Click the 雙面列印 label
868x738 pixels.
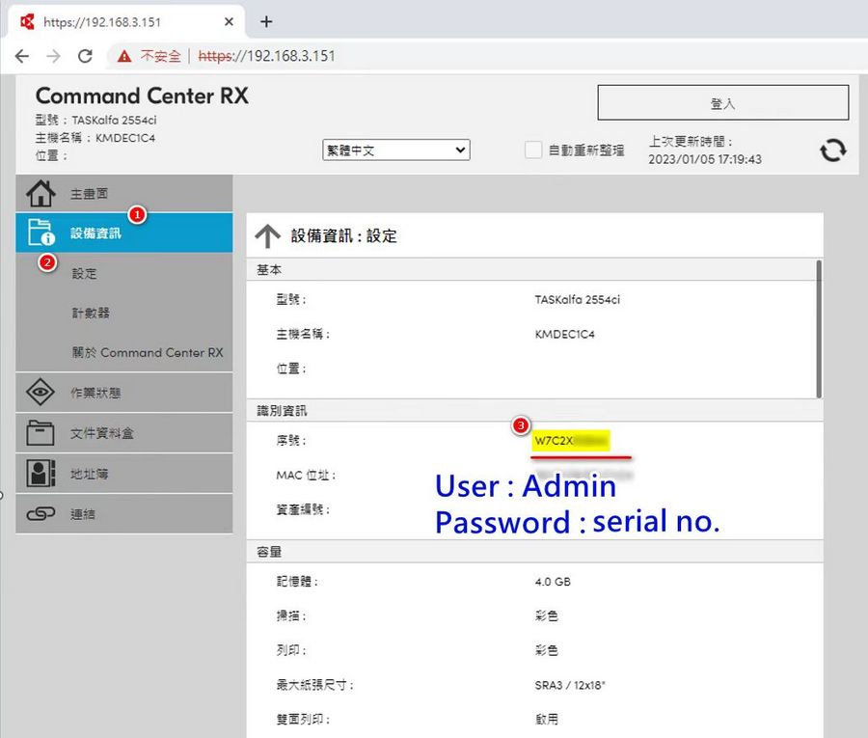(304, 719)
